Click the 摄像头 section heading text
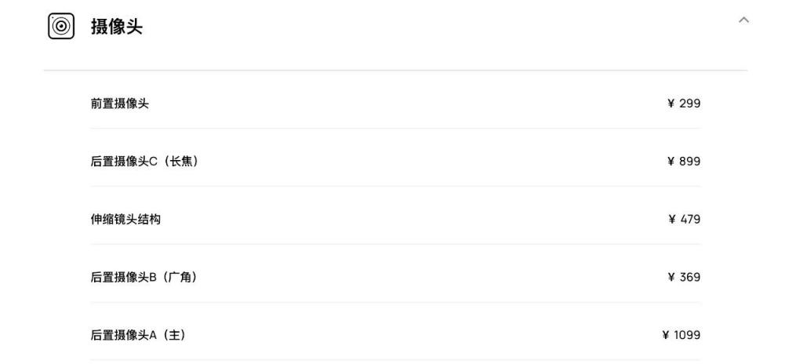The image size is (803, 364). coord(117,27)
